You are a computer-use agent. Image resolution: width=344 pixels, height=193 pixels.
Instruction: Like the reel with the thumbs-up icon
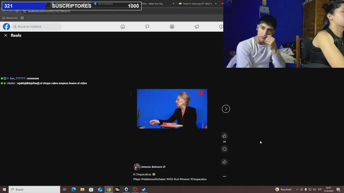(x=224, y=136)
